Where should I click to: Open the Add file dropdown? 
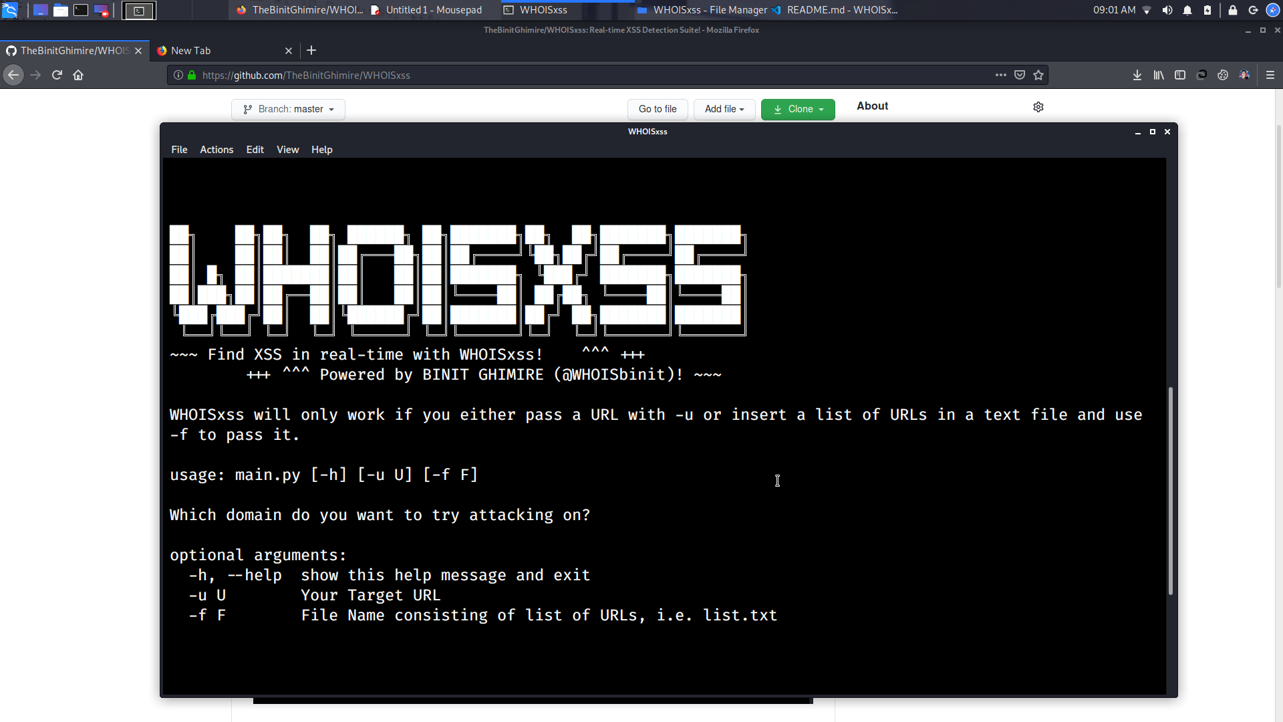(724, 109)
